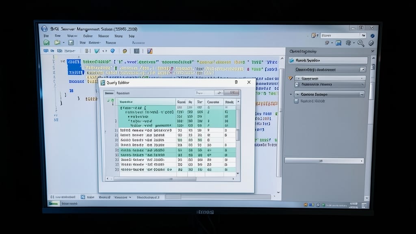
Task: Click the small plus button beside filter field
Action: [x=219, y=93]
